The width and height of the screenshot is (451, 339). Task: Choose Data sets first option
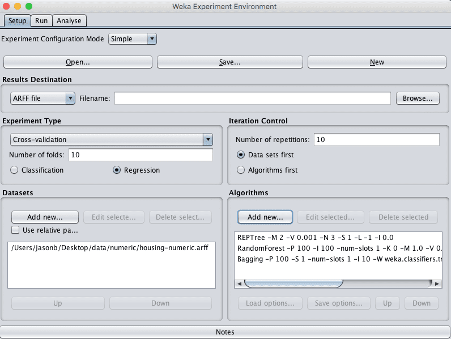click(x=241, y=155)
